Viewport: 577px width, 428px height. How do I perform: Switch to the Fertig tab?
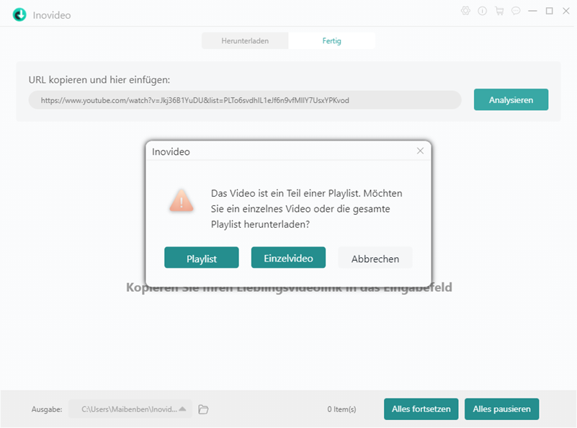pos(331,41)
